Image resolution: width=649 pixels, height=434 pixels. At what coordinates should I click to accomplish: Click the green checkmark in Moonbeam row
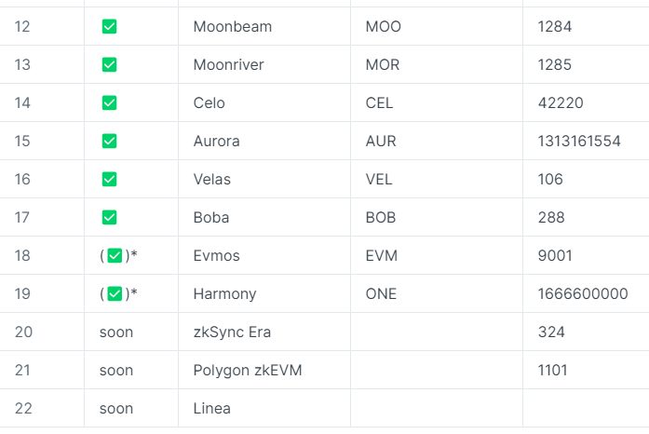[x=109, y=27]
